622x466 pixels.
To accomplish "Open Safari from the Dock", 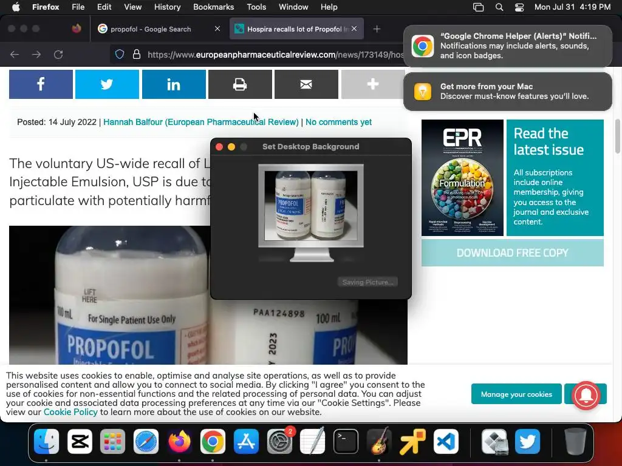I will click(146, 441).
